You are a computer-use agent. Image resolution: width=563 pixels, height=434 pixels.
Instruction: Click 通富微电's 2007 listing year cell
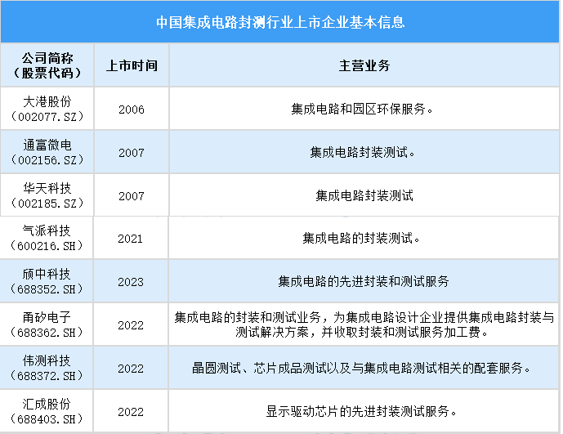point(131,153)
